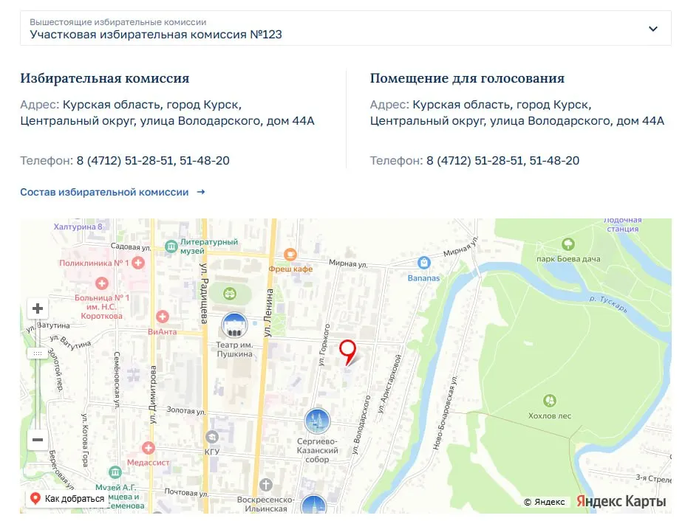This screenshot has width=685, height=521.
Task: Click 'Мирная ул.' label near Фреш кафе
Action: 348,263
